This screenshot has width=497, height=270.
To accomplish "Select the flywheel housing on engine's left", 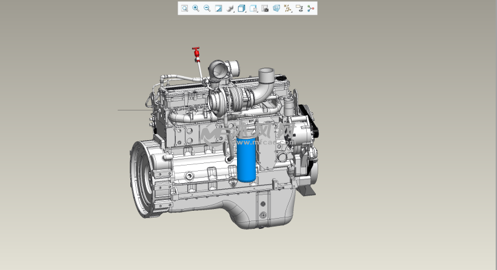I will 144,178.
